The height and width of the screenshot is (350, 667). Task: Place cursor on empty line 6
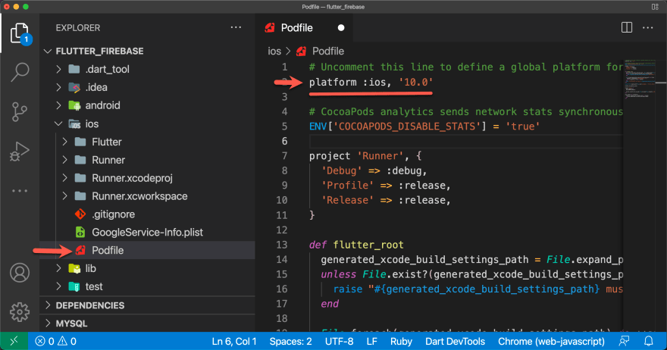(x=466, y=141)
